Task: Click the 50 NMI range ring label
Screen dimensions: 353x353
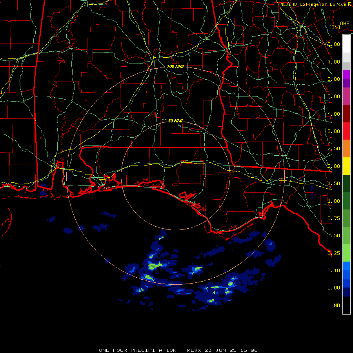Action: click(175, 121)
